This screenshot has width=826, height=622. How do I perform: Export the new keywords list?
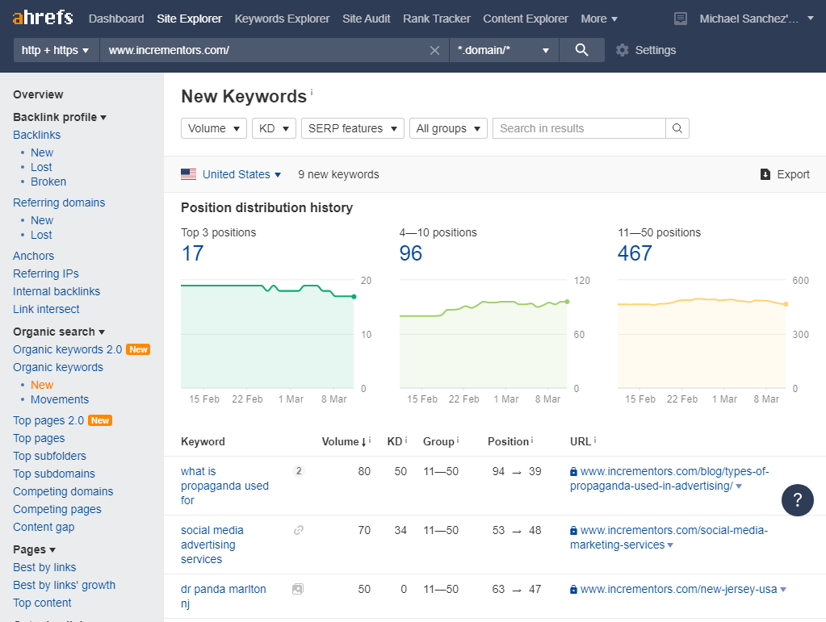click(785, 174)
